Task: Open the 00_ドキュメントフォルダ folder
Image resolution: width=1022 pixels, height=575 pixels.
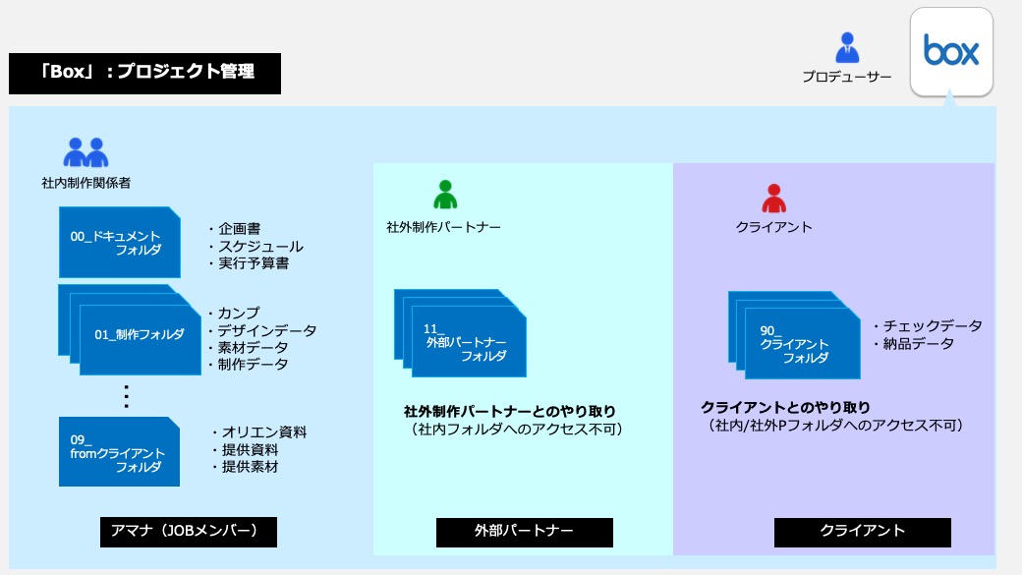Action: (x=119, y=242)
